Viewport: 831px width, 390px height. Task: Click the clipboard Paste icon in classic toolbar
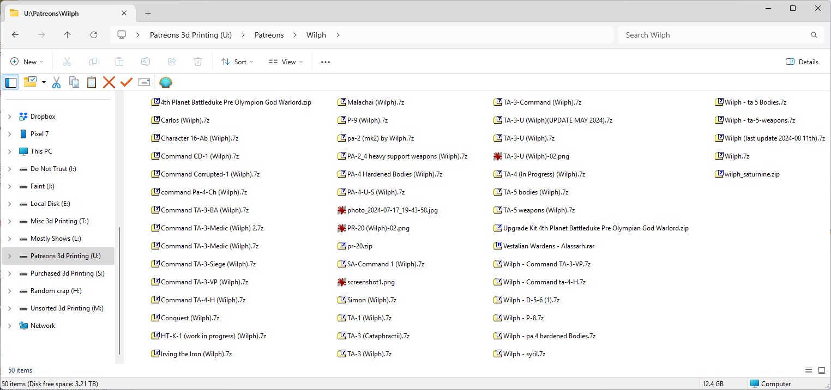pyautogui.click(x=92, y=82)
